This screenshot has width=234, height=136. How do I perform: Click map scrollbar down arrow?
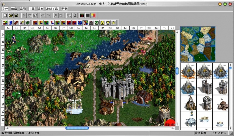[177, 124]
